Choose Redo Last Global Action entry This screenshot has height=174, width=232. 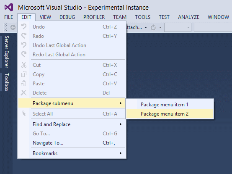click(72, 55)
